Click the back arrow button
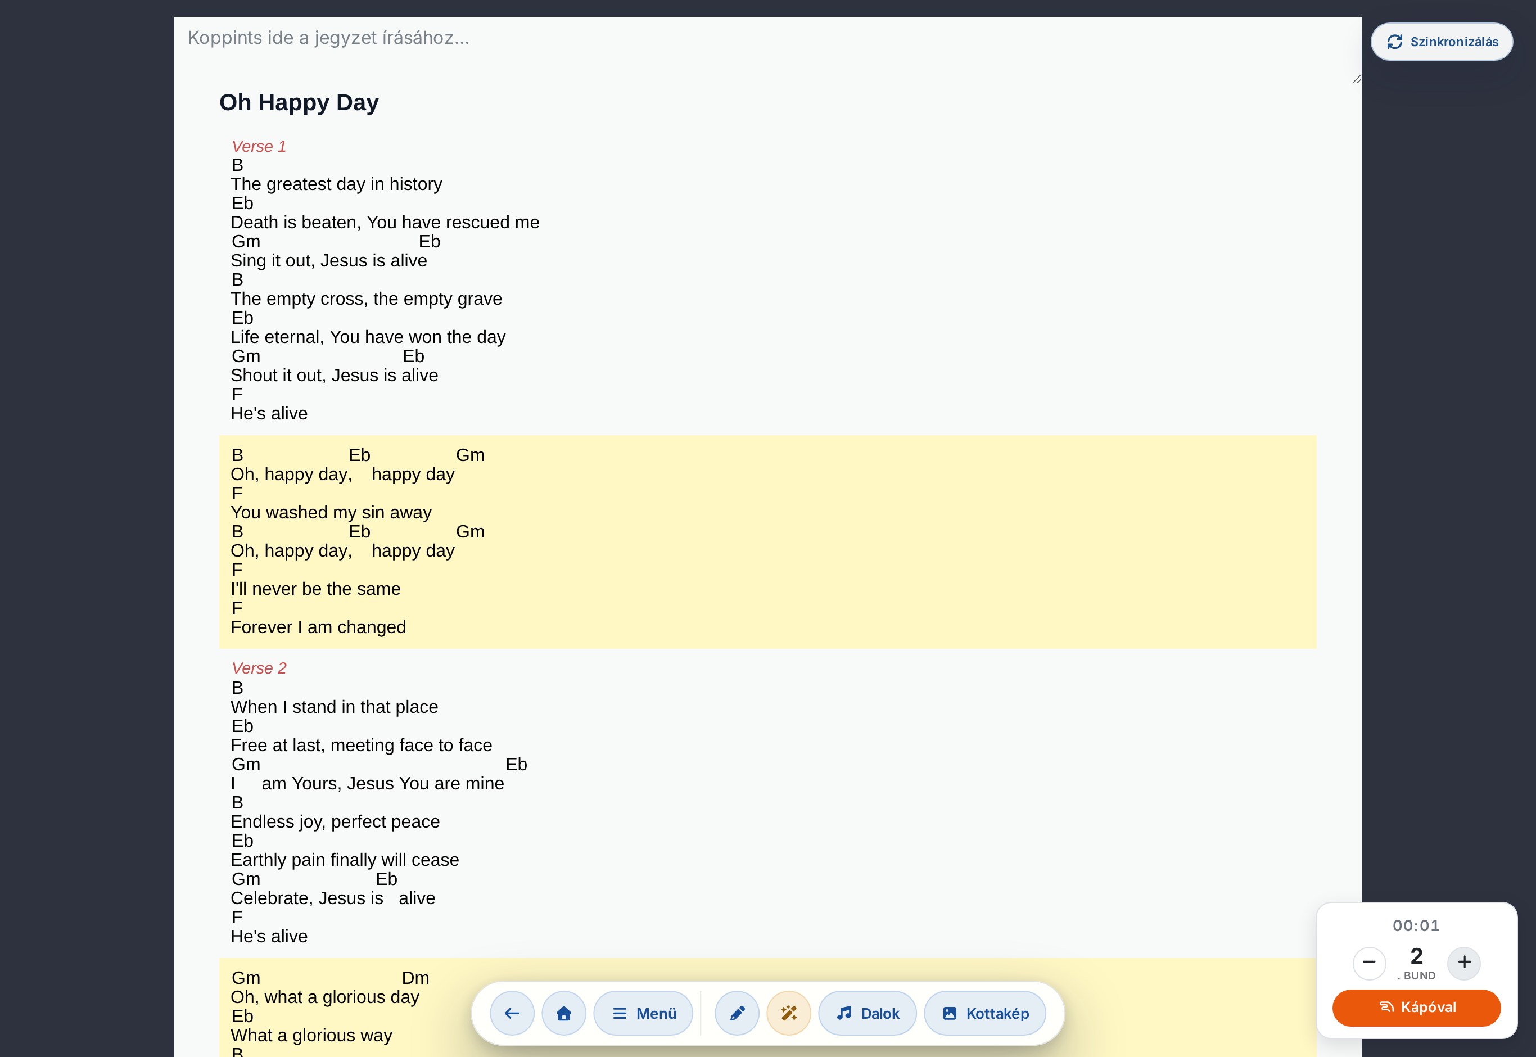The height and width of the screenshot is (1057, 1536). point(512,1013)
